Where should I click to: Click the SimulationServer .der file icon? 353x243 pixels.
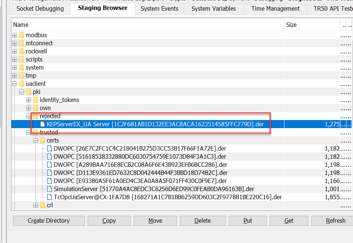point(50,189)
